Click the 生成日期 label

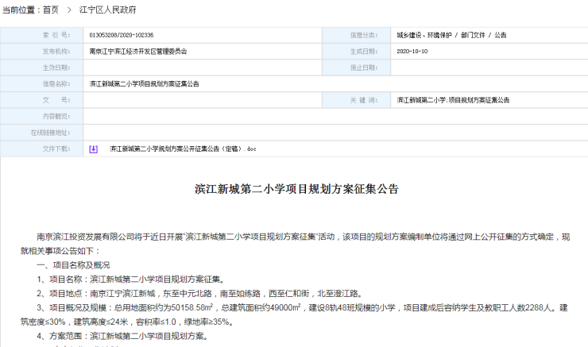(x=364, y=52)
